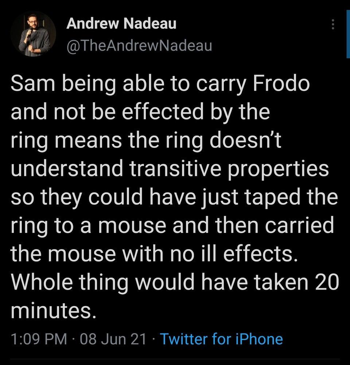Open the Twitter for iPhone source link
This screenshot has width=350, height=365.
(x=221, y=339)
